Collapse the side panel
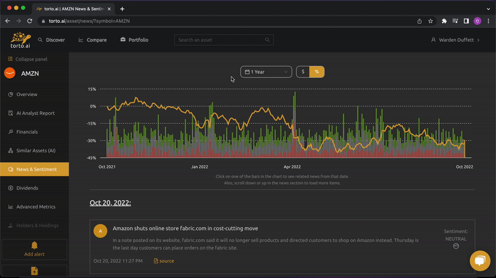This screenshot has width=496, height=278. [x=27, y=59]
